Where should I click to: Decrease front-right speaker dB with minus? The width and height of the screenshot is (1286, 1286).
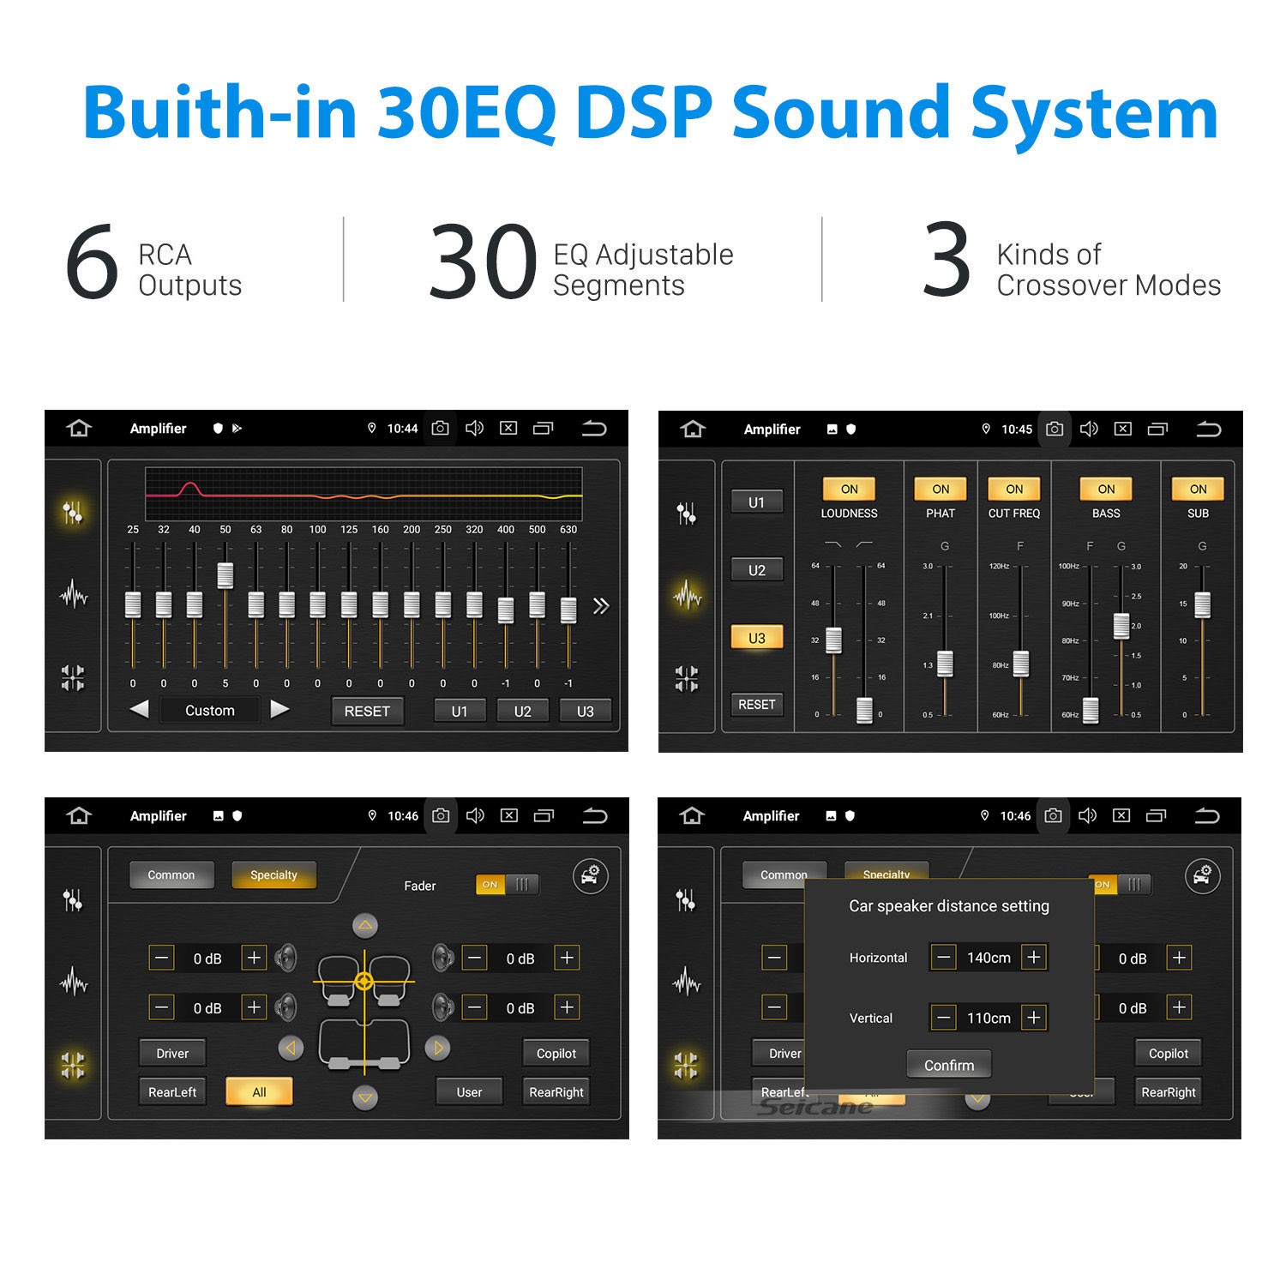click(475, 958)
